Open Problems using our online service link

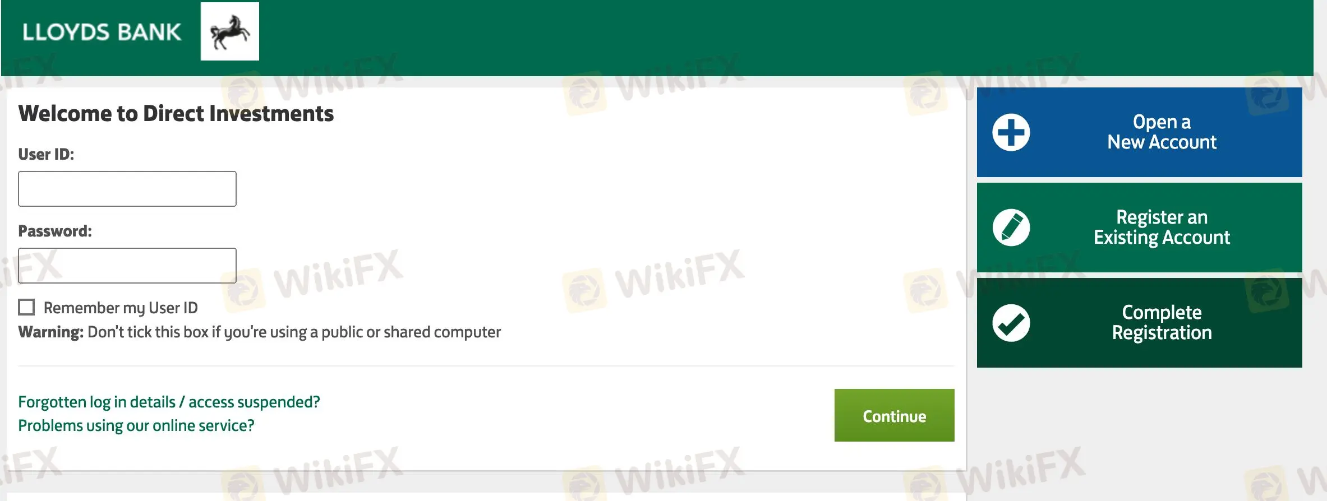coord(136,425)
